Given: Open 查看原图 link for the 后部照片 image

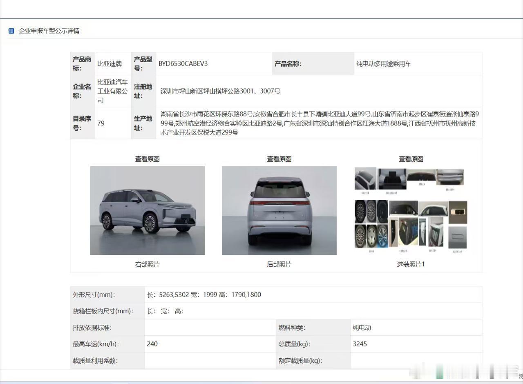Looking at the screenshot, I should tap(279, 159).
